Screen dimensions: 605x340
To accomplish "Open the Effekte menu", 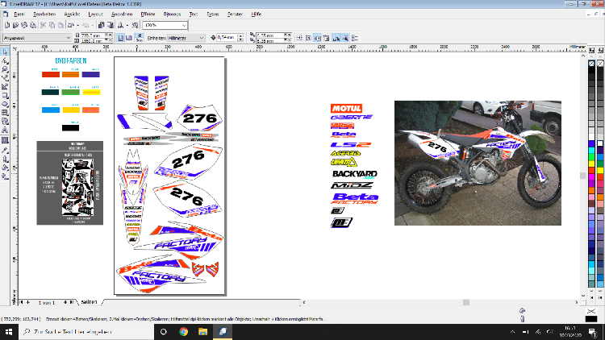I will [x=148, y=15].
